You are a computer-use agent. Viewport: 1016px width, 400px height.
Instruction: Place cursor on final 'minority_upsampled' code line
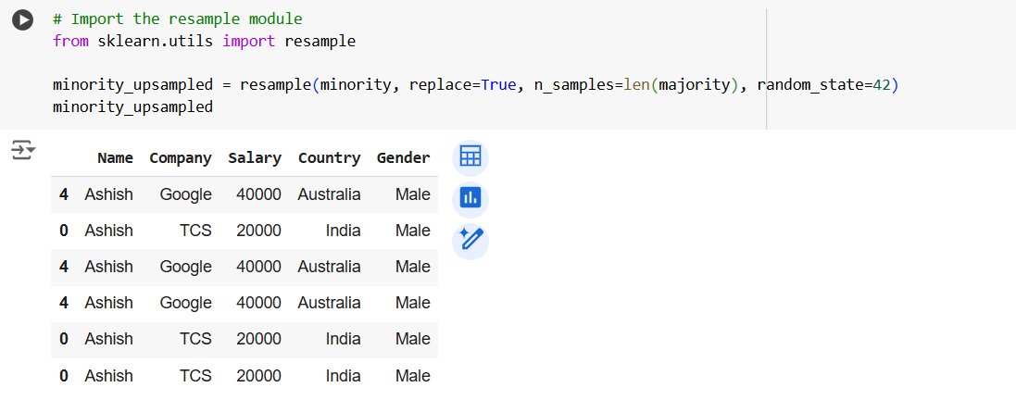[x=132, y=107]
